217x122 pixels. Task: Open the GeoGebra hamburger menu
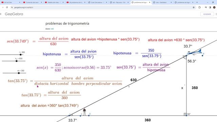[1, 14]
